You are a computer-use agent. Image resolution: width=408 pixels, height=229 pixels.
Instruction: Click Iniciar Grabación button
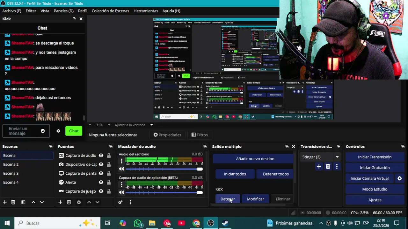375,168
